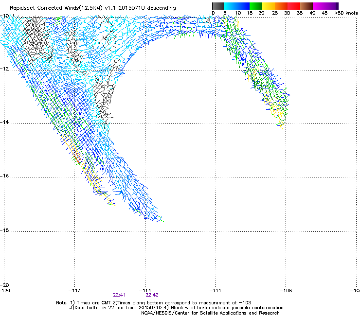Click the NOAA/NESDIS credit line
The width and height of the screenshot is (360, 316).
210,313
